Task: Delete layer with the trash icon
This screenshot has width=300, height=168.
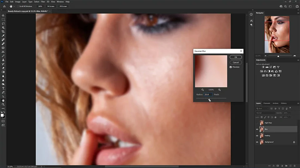Action: point(295,166)
